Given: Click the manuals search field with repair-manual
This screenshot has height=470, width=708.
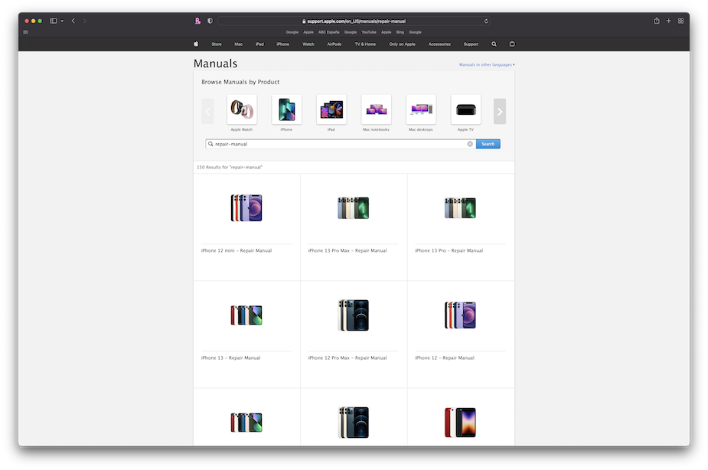Looking at the screenshot, I should [x=340, y=144].
